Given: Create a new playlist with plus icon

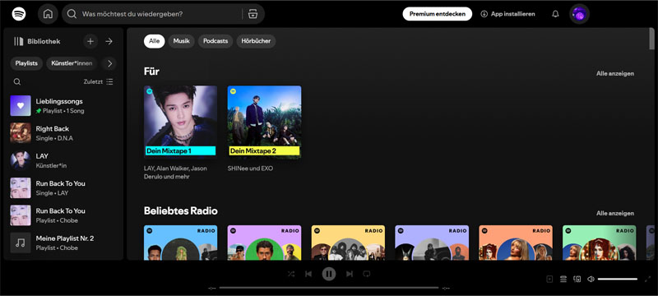Looking at the screenshot, I should [x=90, y=41].
